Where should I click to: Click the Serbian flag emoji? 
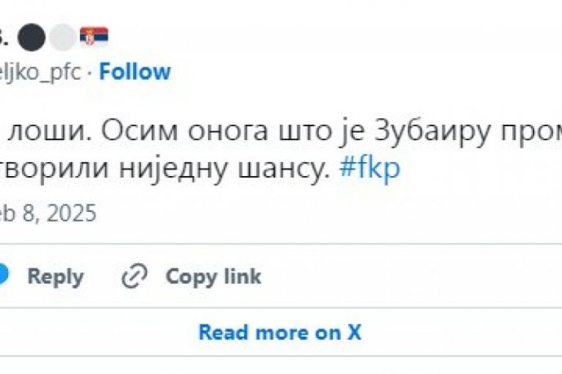point(94,37)
